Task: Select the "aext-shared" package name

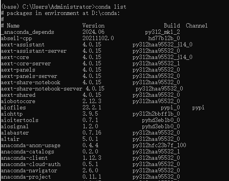Action: (x=18, y=95)
